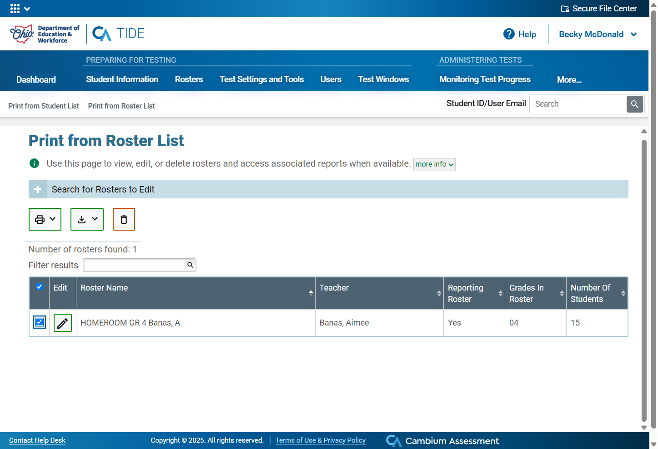Click the Ohio Department of Education logo
Image resolution: width=658 pixels, height=449 pixels.
pos(45,34)
